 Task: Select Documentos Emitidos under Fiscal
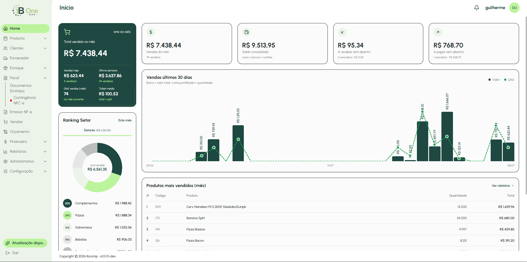click(21, 88)
